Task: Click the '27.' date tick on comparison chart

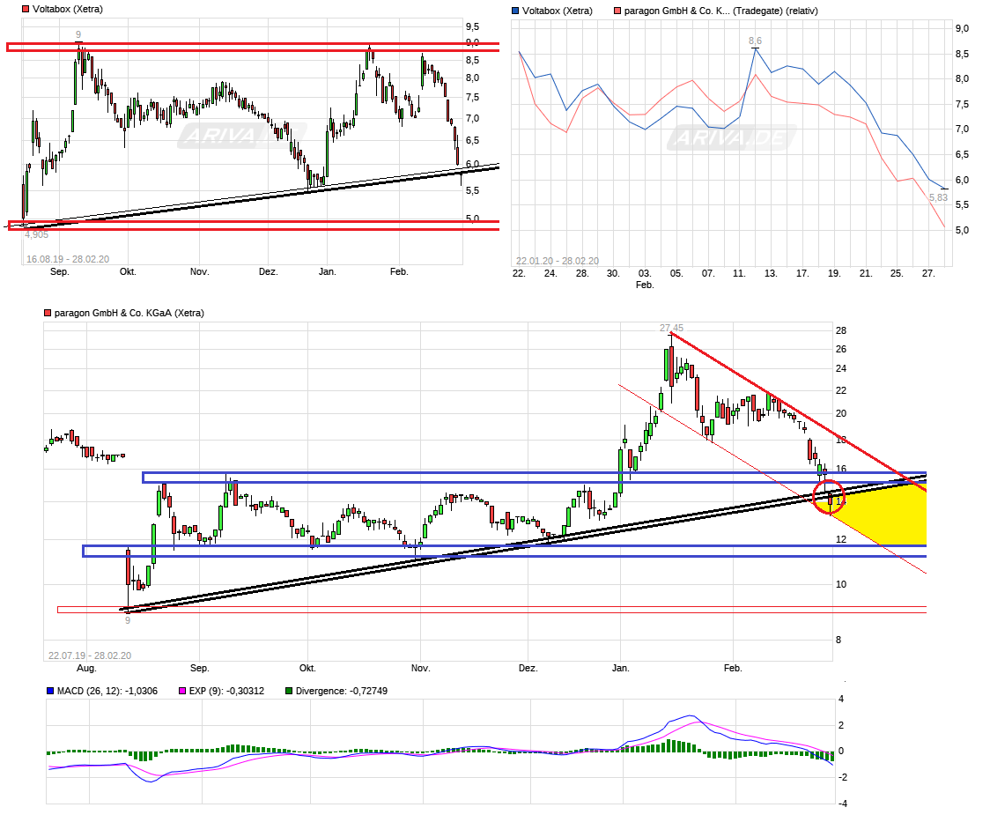Action: pyautogui.click(x=928, y=273)
